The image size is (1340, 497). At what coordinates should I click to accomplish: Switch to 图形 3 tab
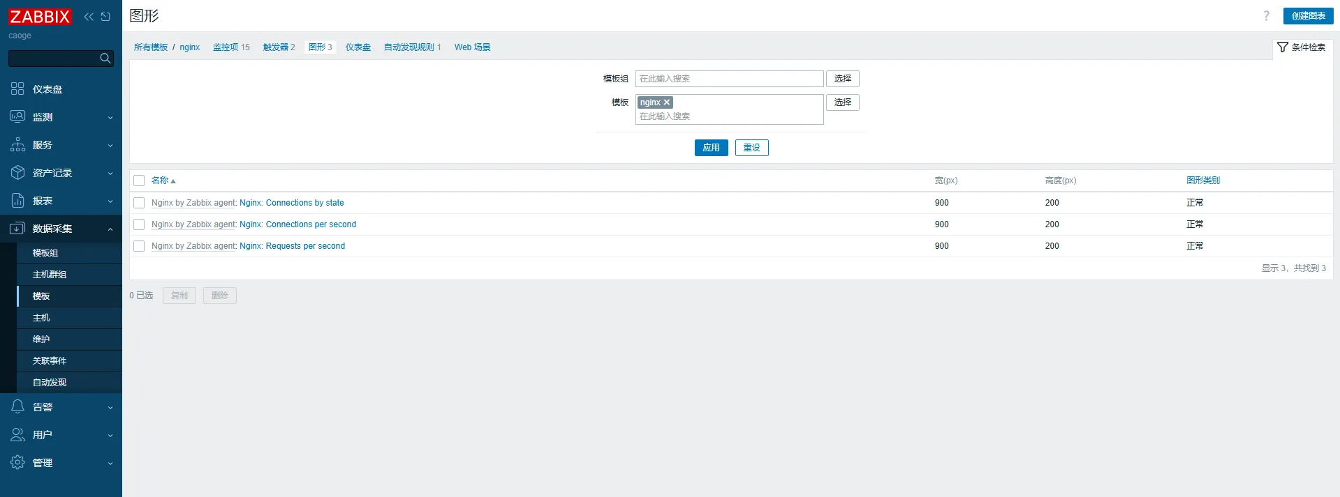tap(321, 47)
